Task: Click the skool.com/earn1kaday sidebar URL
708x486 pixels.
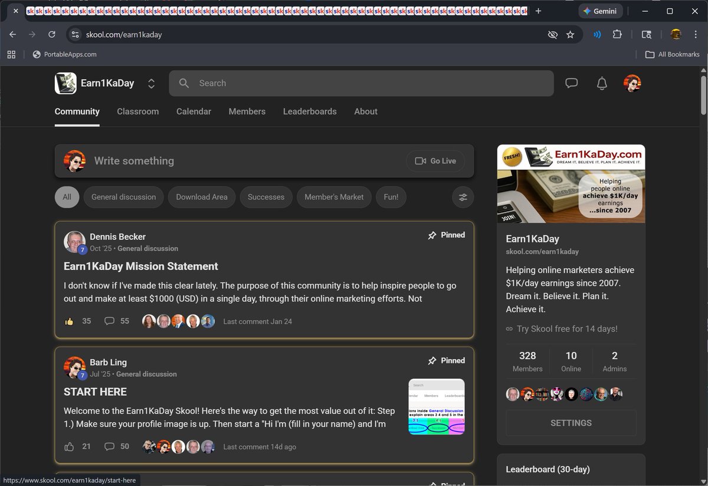Action: click(x=542, y=252)
